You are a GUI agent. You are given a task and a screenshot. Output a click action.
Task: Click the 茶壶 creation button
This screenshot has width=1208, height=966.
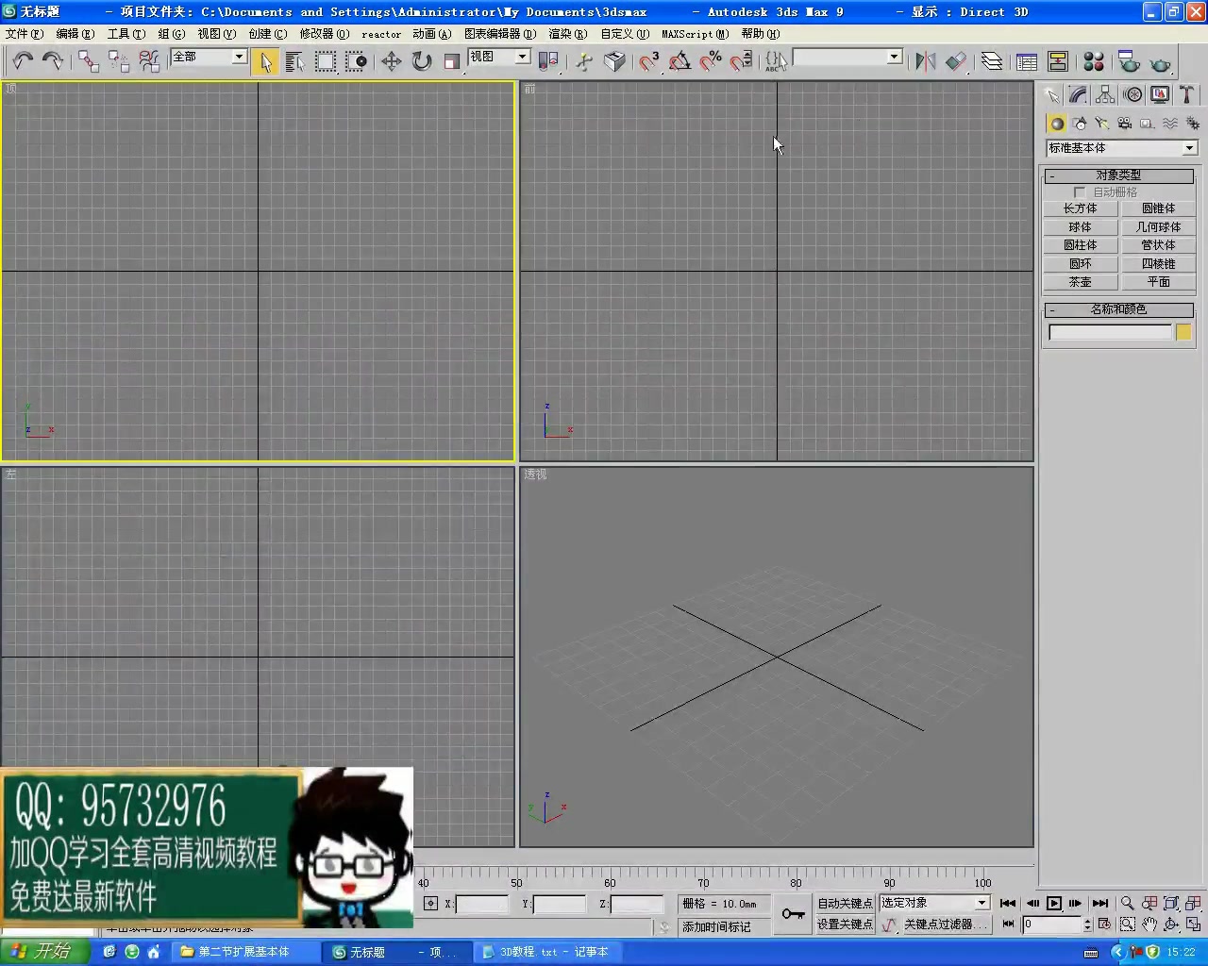pyautogui.click(x=1080, y=281)
